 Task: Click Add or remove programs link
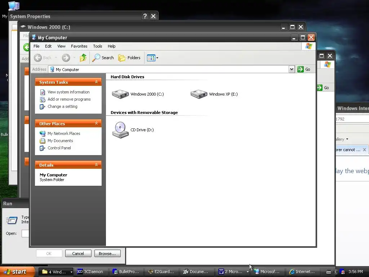coord(69,100)
